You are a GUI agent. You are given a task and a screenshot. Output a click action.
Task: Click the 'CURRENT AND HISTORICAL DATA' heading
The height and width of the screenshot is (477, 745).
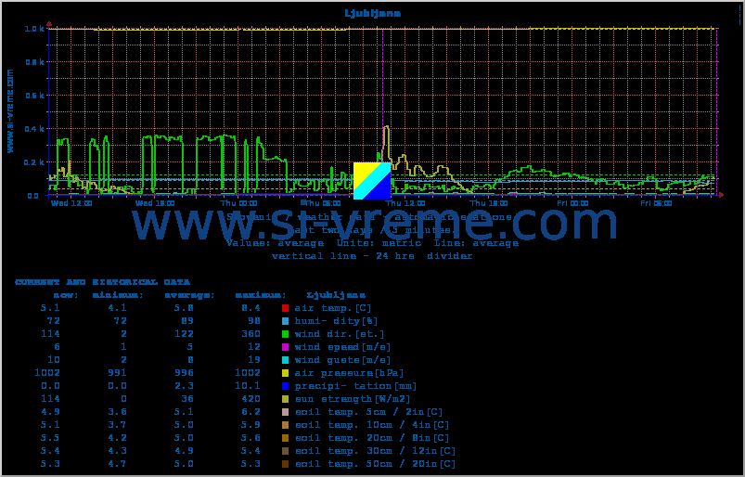pyautogui.click(x=102, y=282)
